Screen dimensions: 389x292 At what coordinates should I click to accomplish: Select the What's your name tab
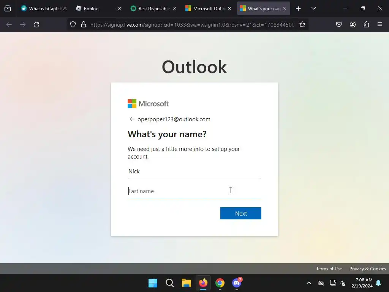coord(263,8)
